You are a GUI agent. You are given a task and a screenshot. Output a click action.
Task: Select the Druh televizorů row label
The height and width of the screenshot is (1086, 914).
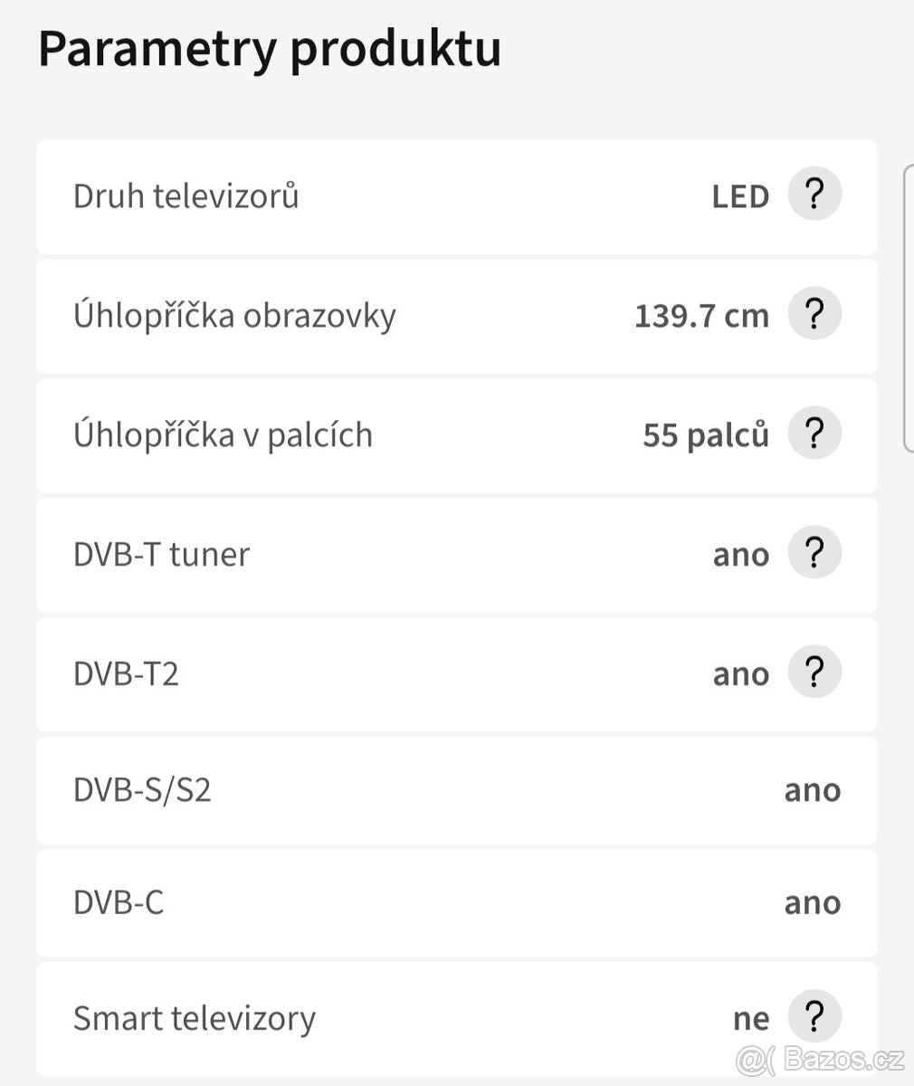coord(186,196)
